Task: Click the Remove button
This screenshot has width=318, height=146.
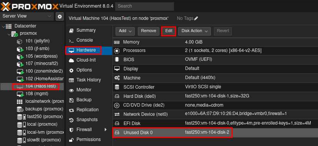Action: click(x=149, y=31)
